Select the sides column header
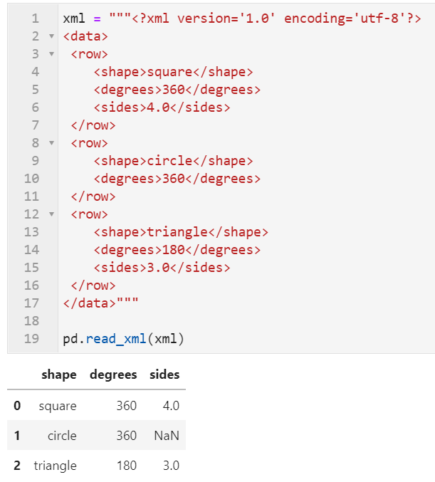435x482 pixels. (x=164, y=374)
